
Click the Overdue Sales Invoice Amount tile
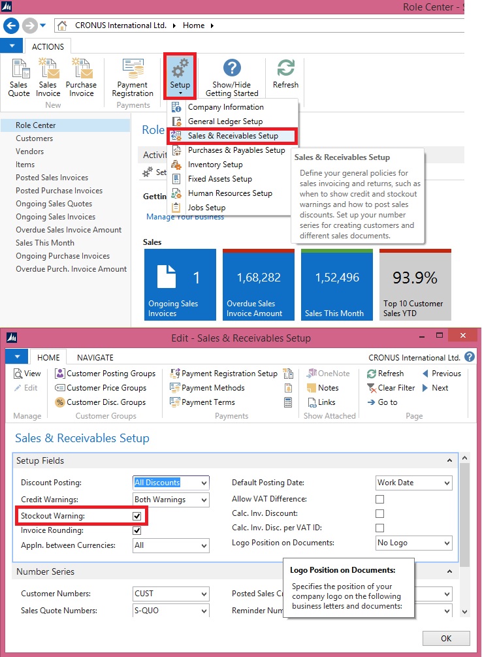click(x=258, y=285)
